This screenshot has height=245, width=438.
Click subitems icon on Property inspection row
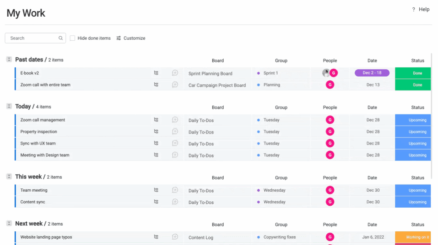156,131
